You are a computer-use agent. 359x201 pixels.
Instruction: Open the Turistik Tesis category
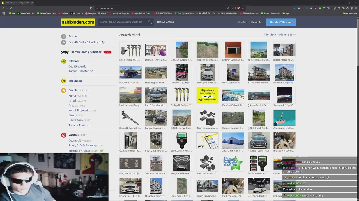(x=77, y=125)
